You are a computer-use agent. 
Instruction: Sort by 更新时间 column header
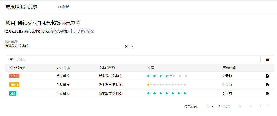229,68
